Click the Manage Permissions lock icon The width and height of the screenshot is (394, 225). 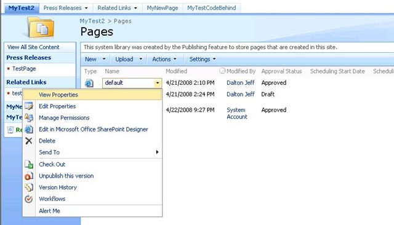point(29,117)
